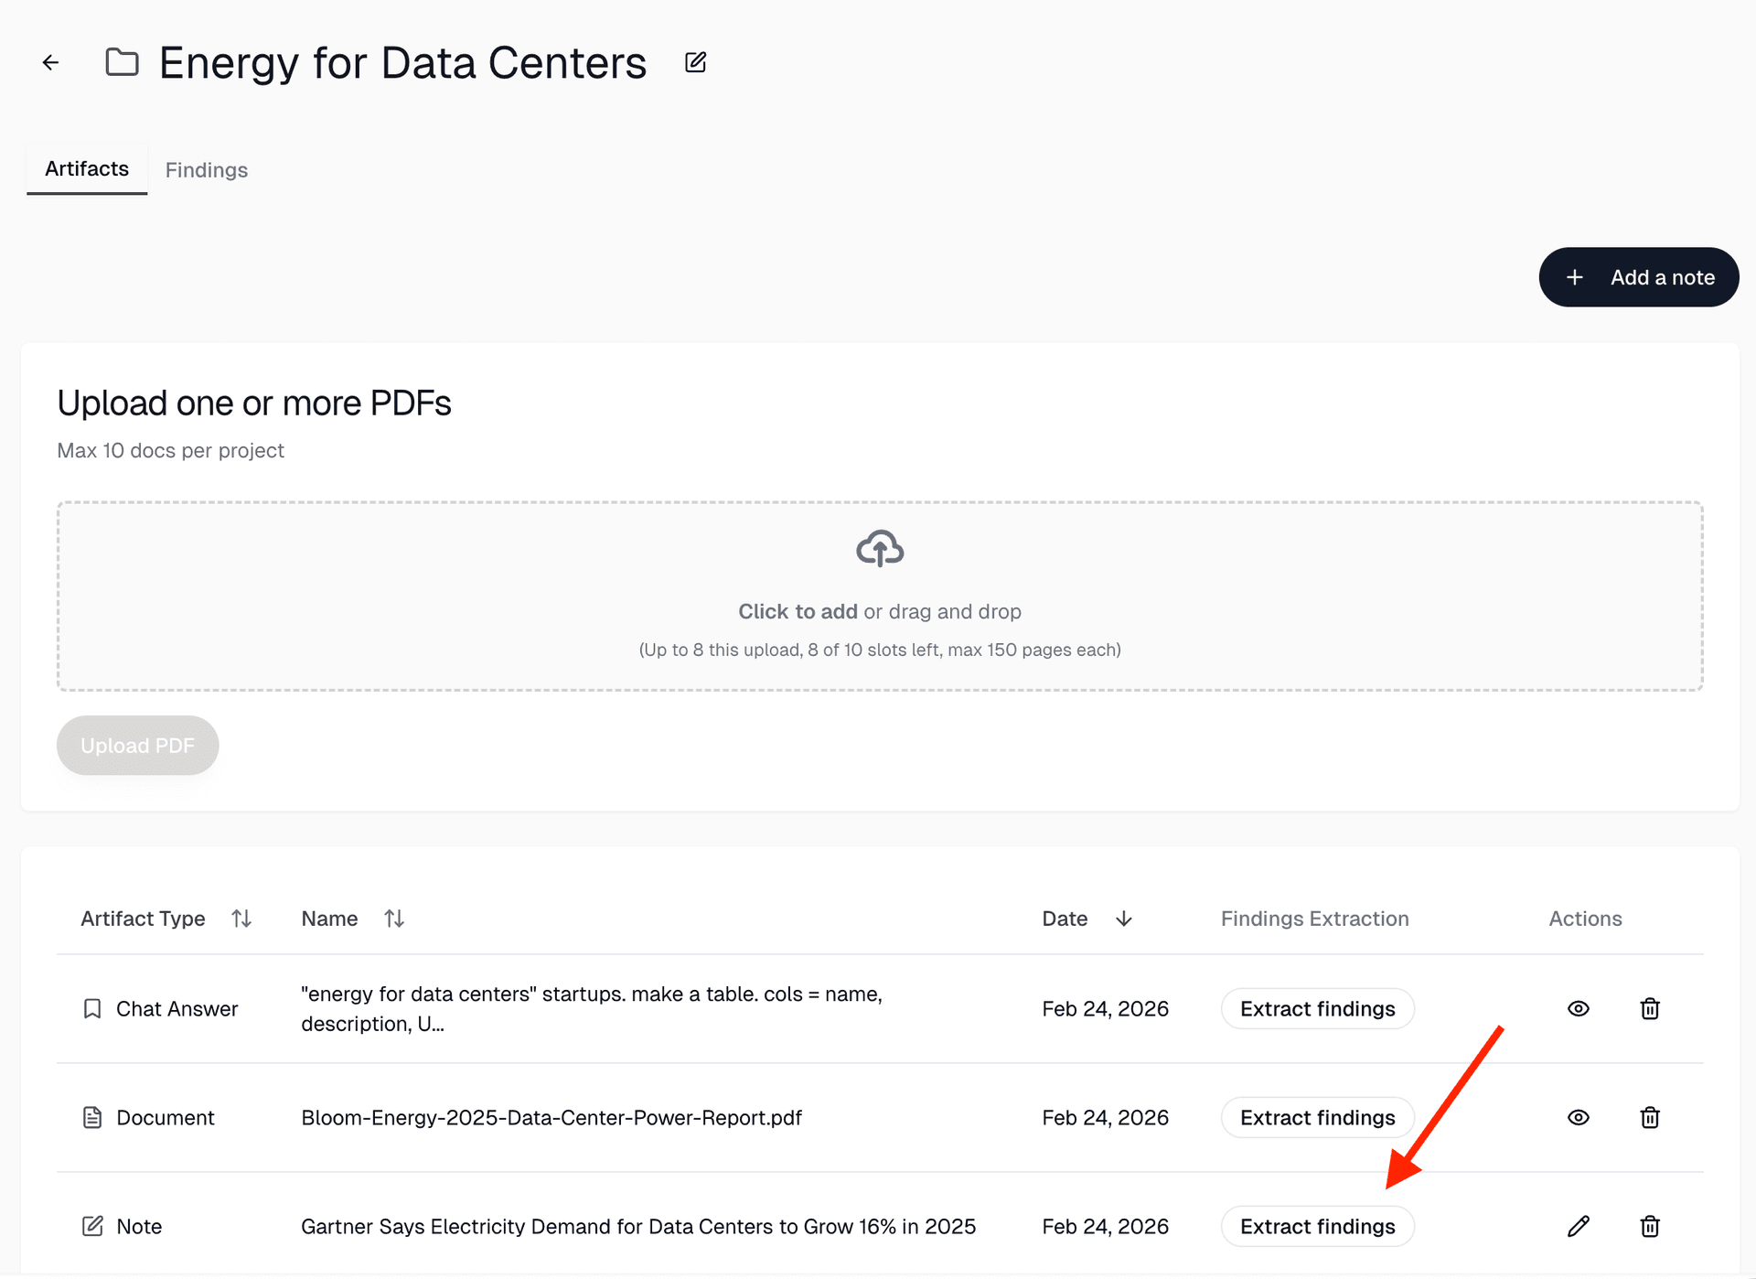
Task: Sort table by Date column arrow
Action: click(x=1124, y=919)
